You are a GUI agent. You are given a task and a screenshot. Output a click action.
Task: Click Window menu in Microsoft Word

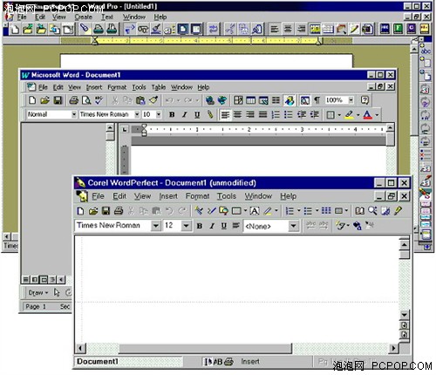[181, 87]
